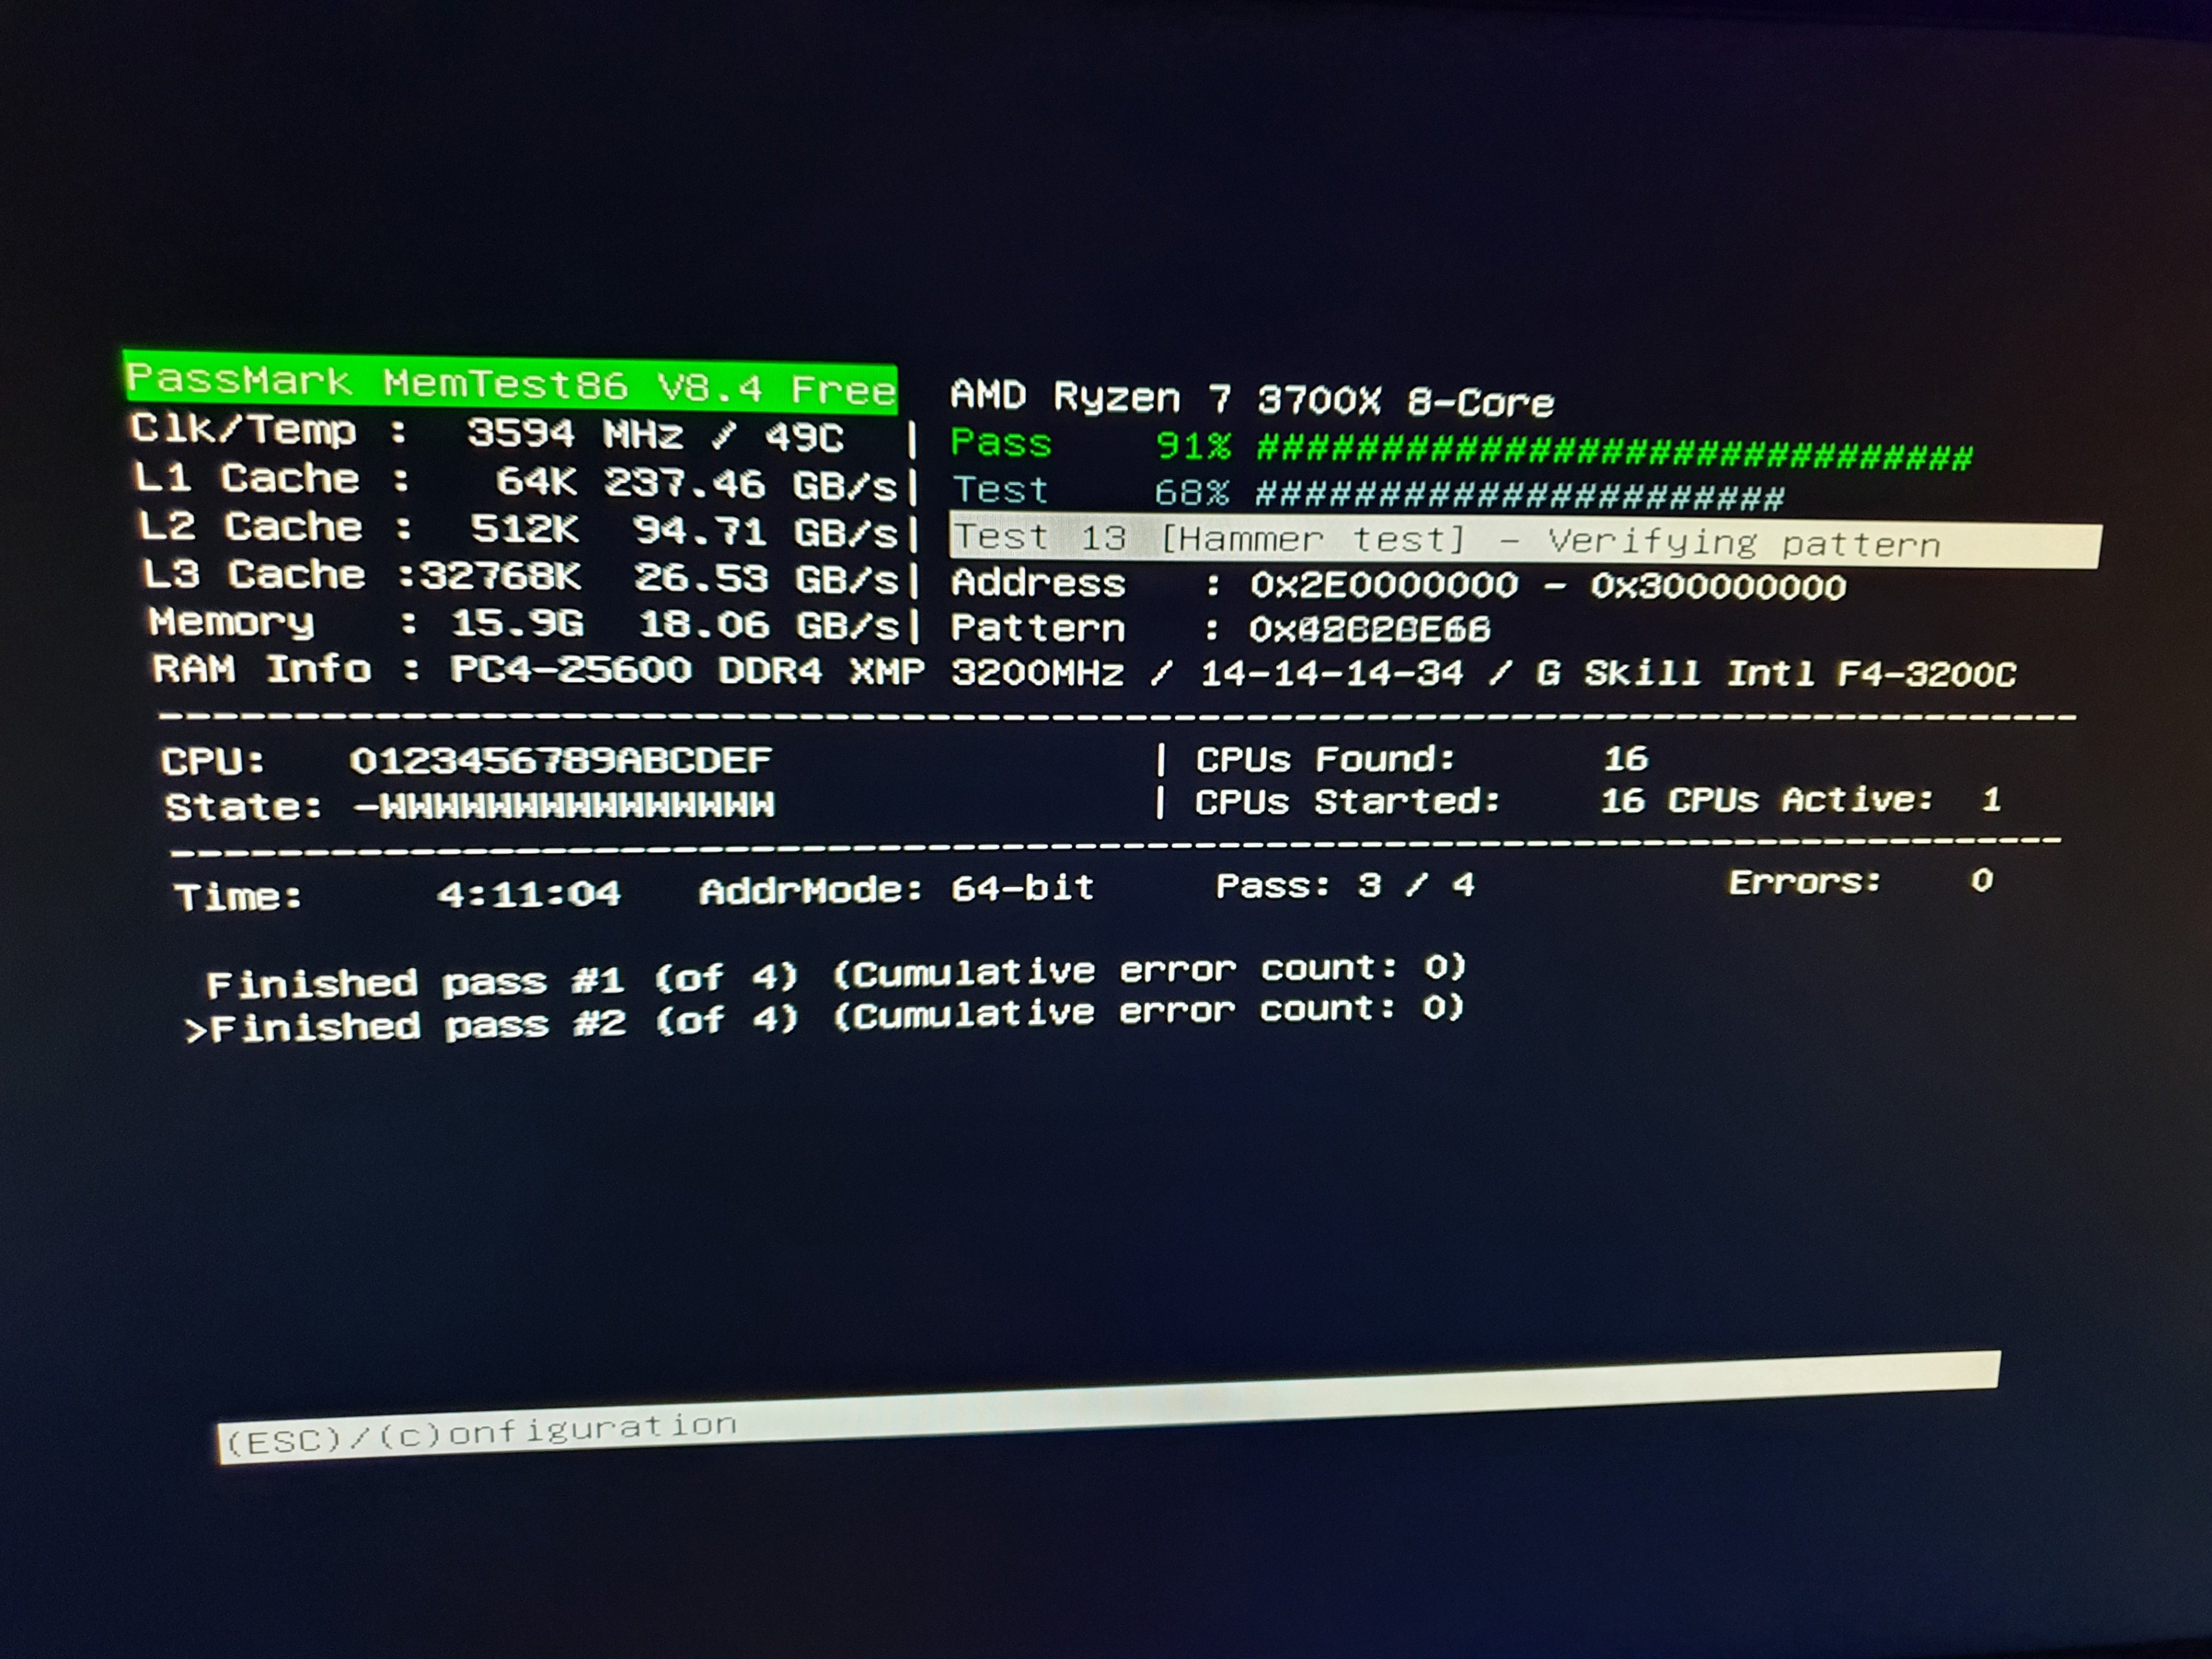Click the AddrMode 64-bit label
The height and width of the screenshot is (1659, 2212).
(x=895, y=889)
